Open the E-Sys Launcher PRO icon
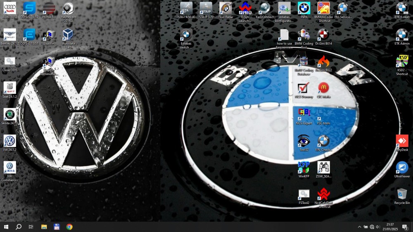 (245, 12)
